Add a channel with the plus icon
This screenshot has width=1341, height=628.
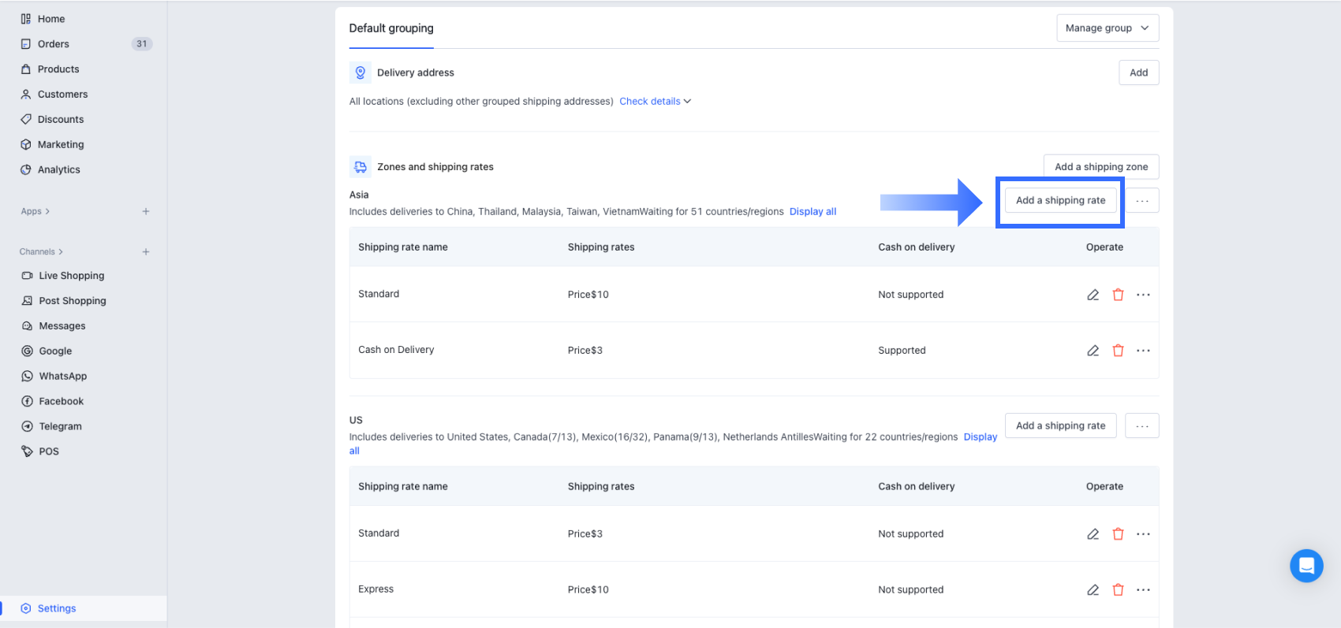point(146,252)
